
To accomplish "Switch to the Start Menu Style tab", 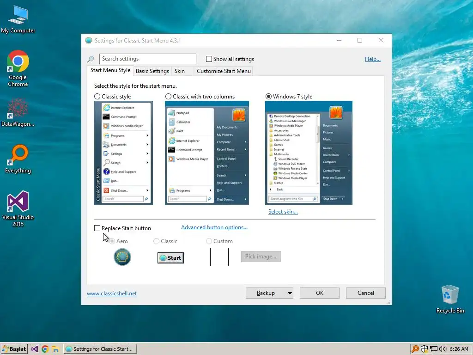I will click(110, 70).
